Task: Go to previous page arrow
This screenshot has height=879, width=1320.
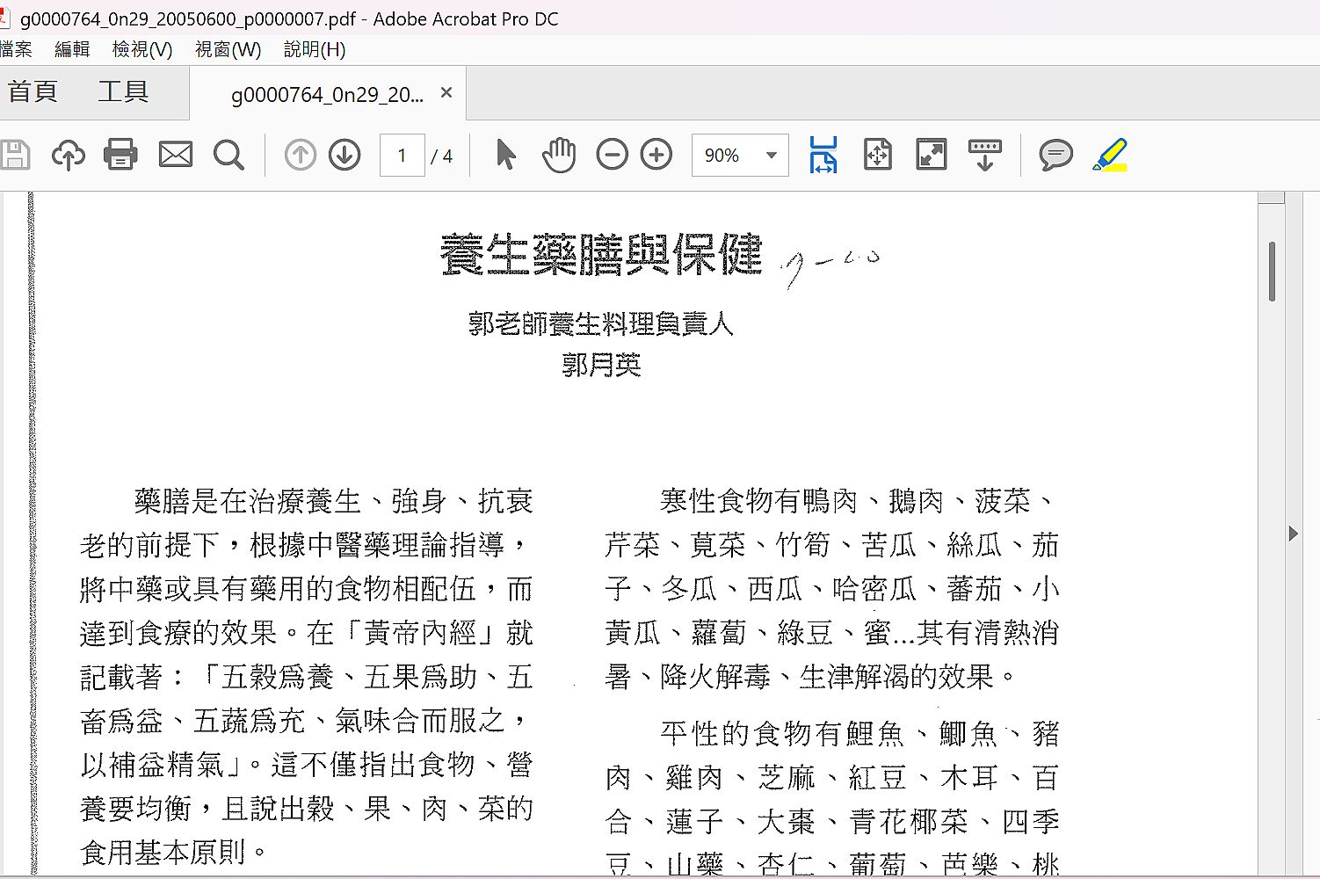Action: [300, 156]
